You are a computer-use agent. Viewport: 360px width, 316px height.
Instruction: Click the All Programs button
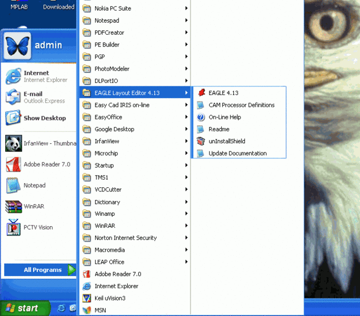pyautogui.click(x=40, y=270)
